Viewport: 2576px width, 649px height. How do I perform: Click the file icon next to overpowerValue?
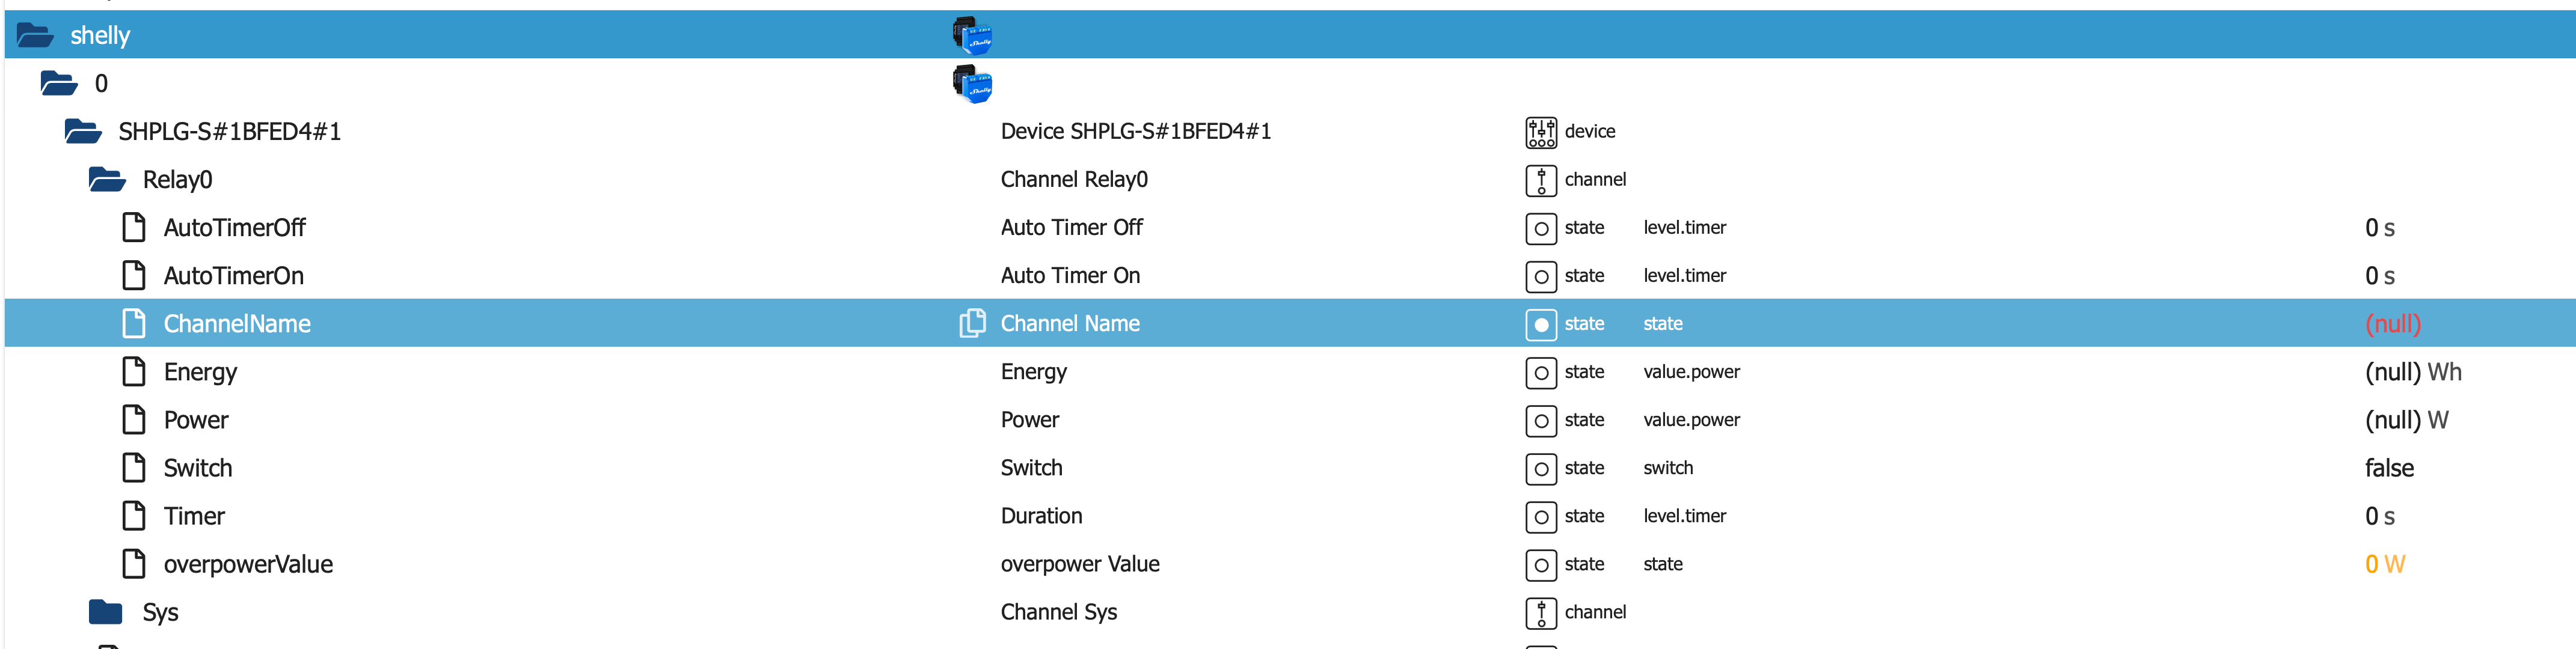click(x=134, y=564)
